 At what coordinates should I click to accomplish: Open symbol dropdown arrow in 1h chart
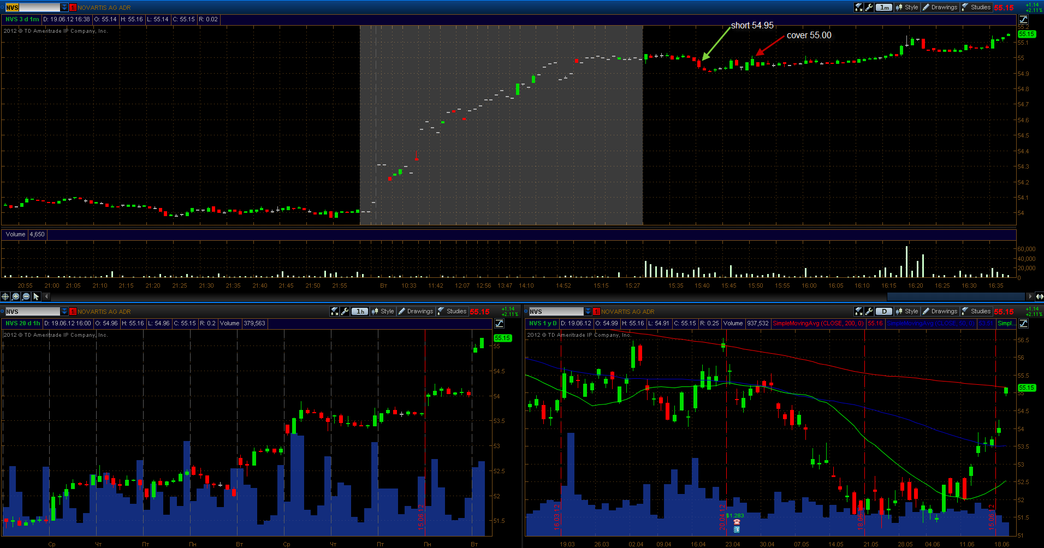click(64, 312)
